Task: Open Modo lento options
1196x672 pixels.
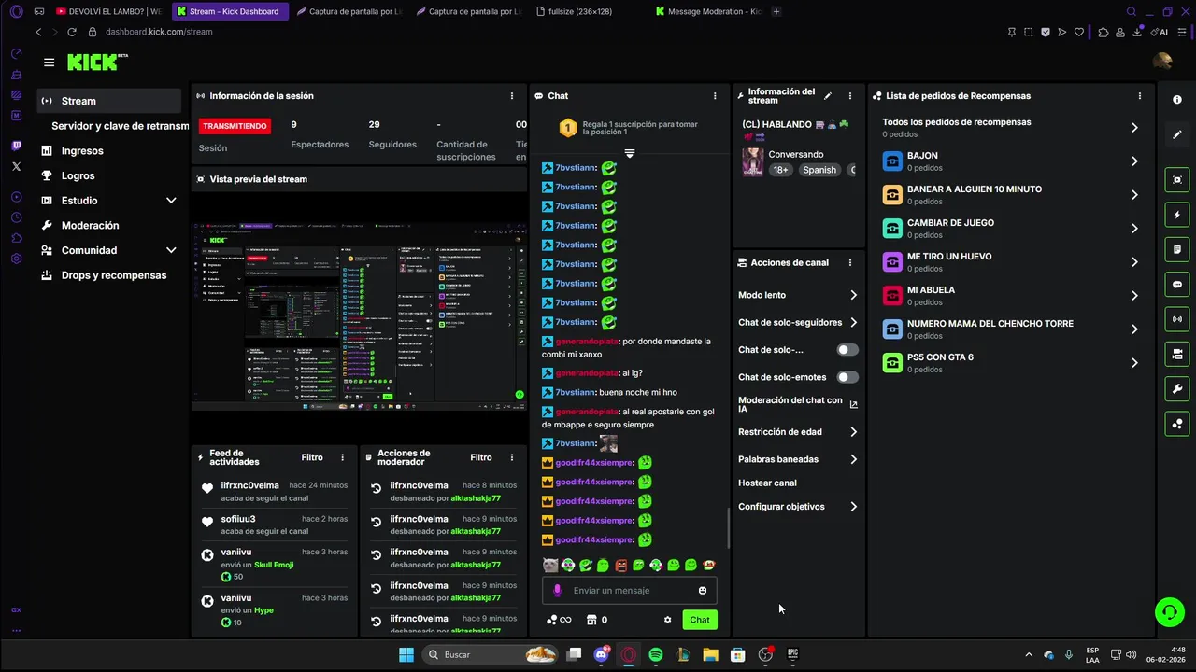Action: 797,295
